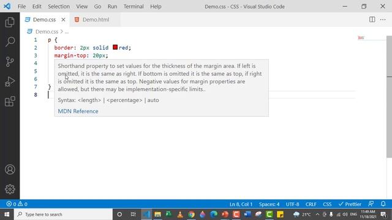Change encoding via UTF-8 status item
The image size is (392, 220).
[293, 204]
